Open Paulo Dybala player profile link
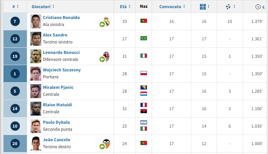This screenshot has width=268, height=154. pos(56,122)
